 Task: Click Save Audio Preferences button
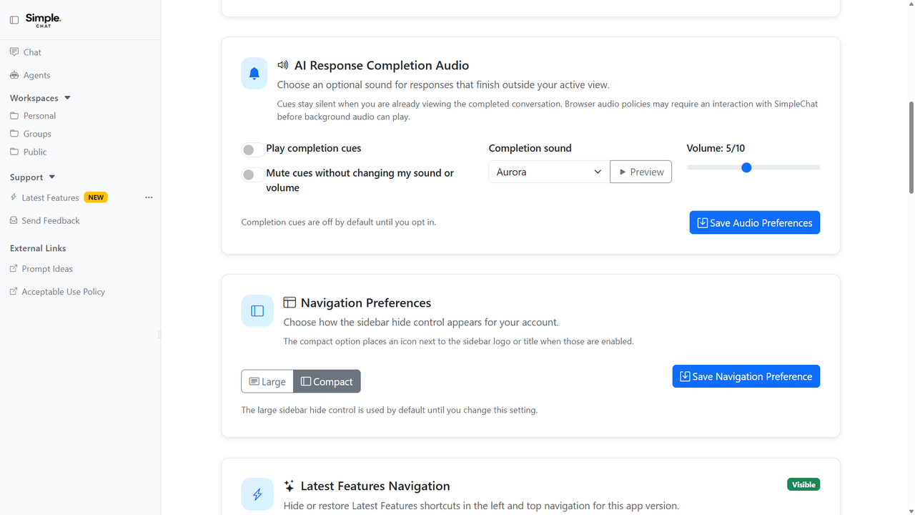pyautogui.click(x=754, y=222)
